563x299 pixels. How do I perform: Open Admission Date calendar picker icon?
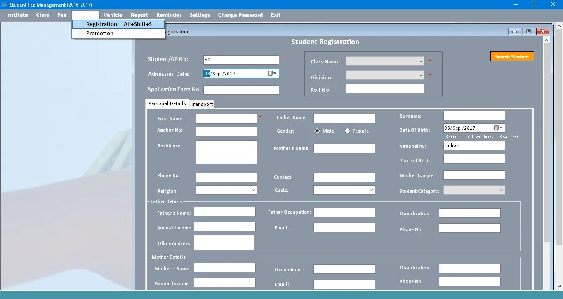[x=270, y=73]
